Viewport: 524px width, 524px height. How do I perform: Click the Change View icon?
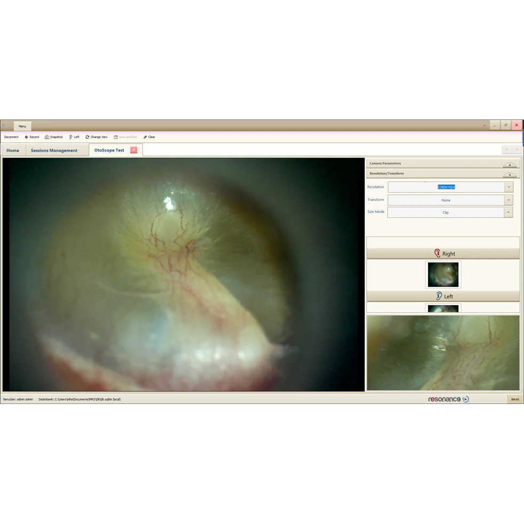87,137
